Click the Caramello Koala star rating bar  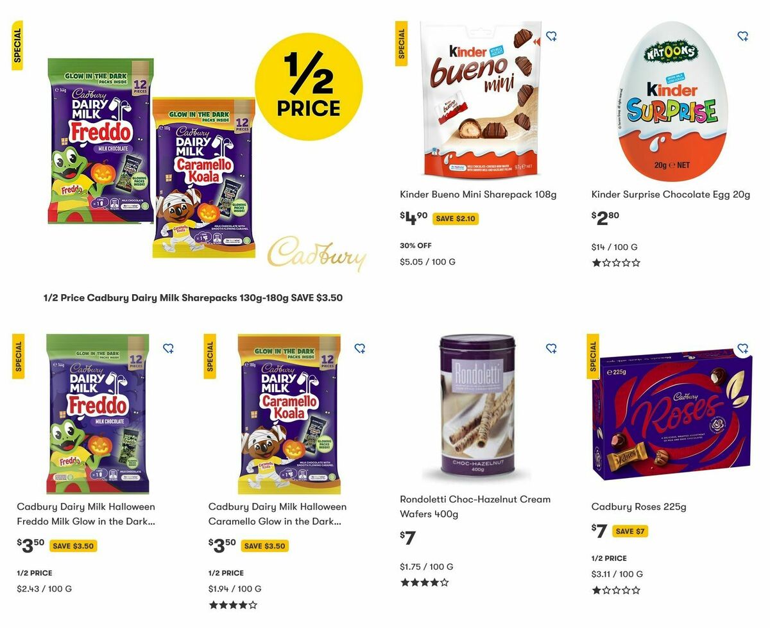click(x=233, y=604)
